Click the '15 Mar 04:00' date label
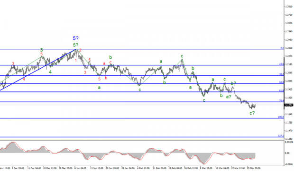 coord(222,168)
